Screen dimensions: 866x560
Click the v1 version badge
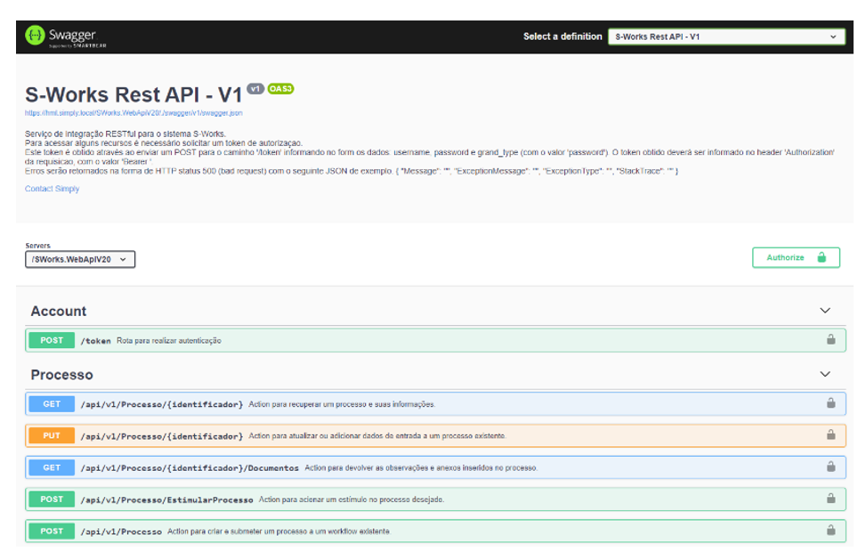click(255, 88)
